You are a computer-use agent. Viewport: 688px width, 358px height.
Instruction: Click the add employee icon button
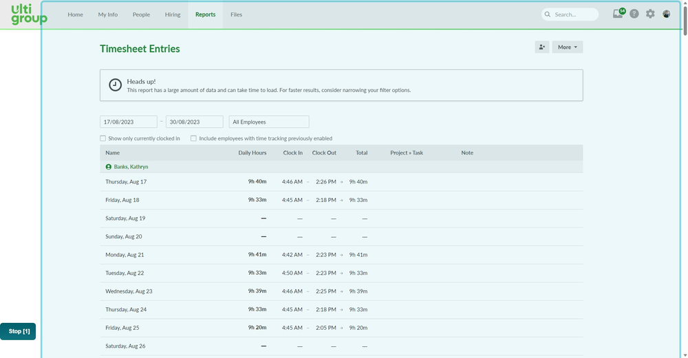click(542, 47)
